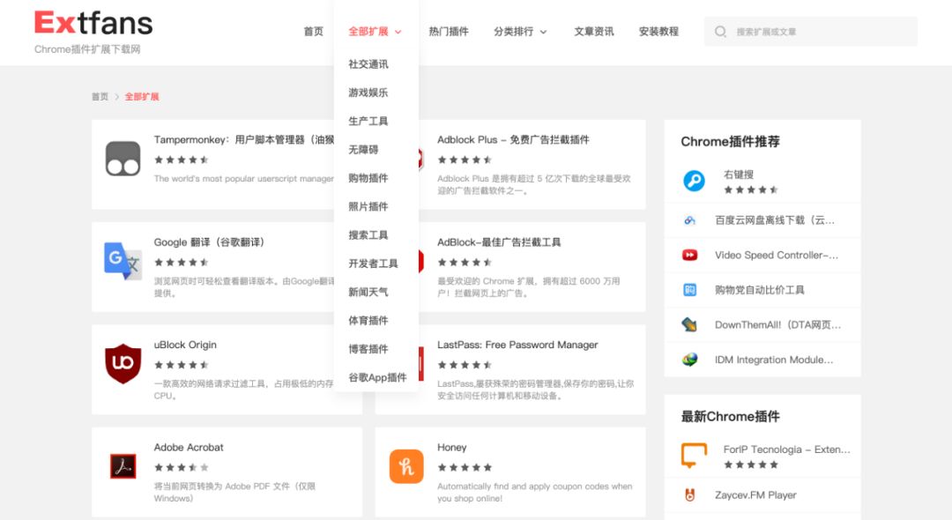This screenshot has width=952, height=520.
Task: Click into the search input field
Action: click(811, 32)
